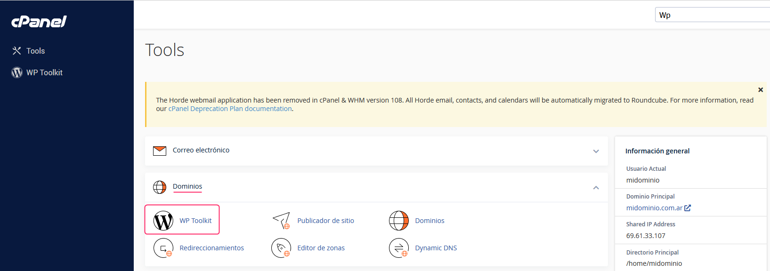Expand the Correo electrónico section chevron
The height and width of the screenshot is (271, 770).
[x=596, y=151]
